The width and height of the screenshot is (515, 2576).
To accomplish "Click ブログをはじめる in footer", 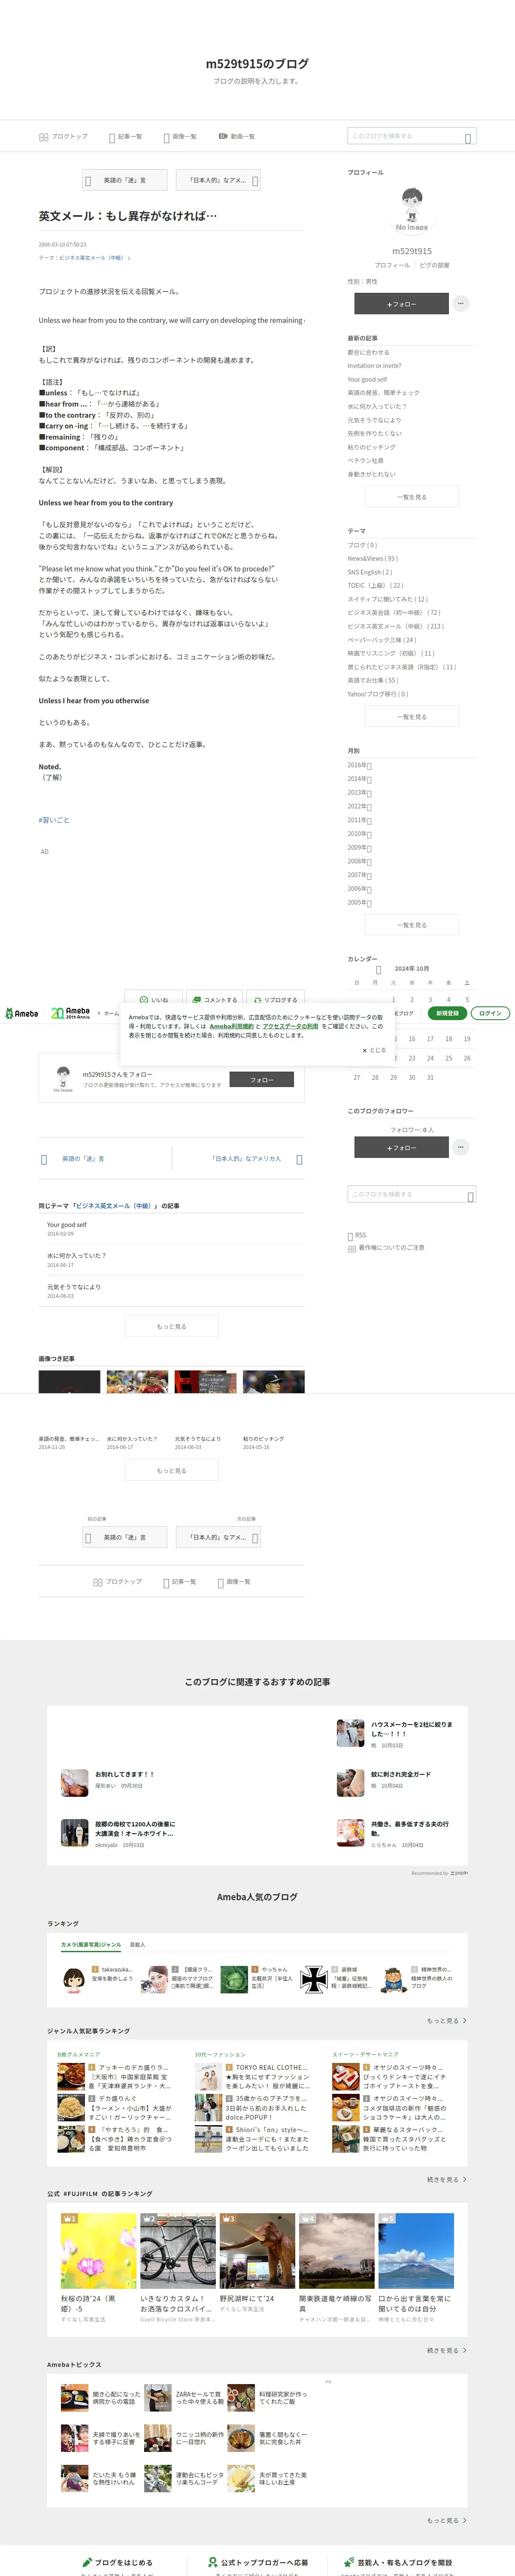I will pyautogui.click(x=117, y=2563).
